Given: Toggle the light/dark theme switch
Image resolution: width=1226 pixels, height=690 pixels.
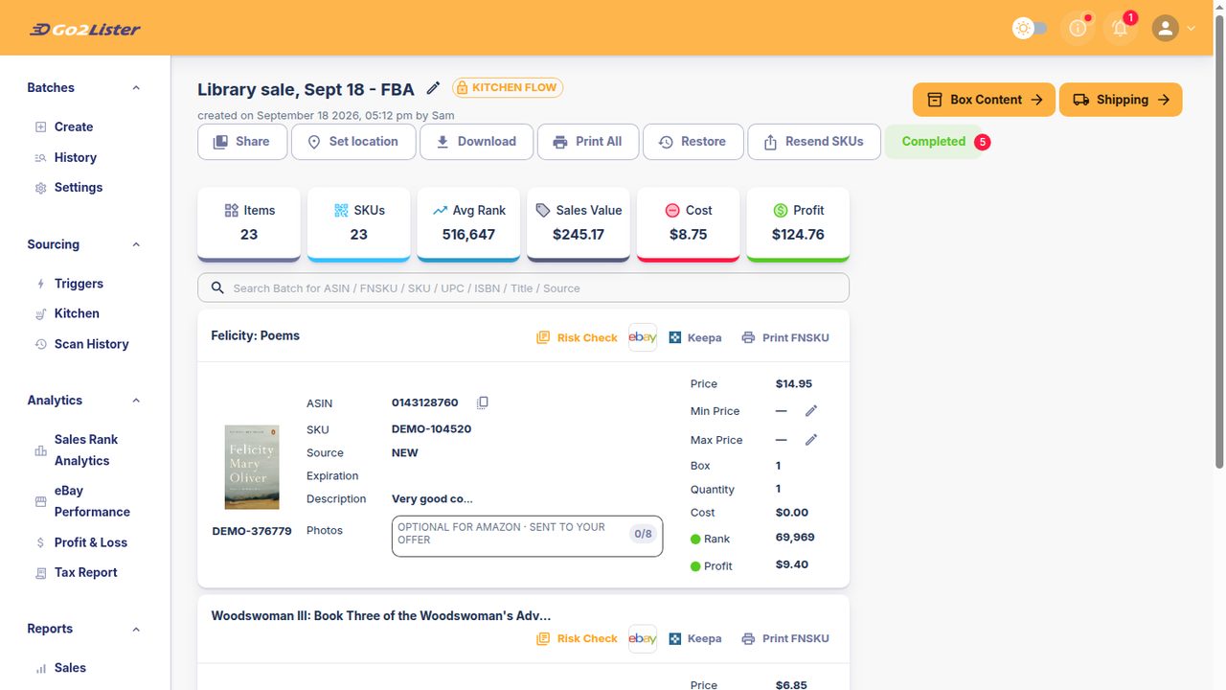Looking at the screenshot, I should point(1031,28).
